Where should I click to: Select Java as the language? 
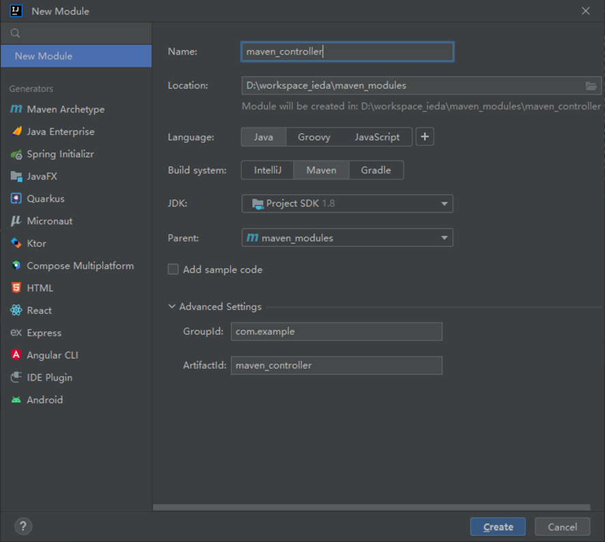coord(264,137)
